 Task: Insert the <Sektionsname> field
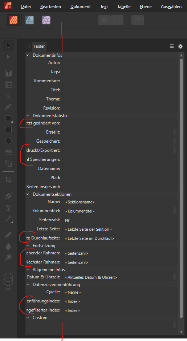click(x=80, y=202)
